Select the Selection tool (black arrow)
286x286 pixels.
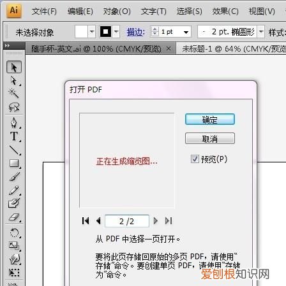14,67
